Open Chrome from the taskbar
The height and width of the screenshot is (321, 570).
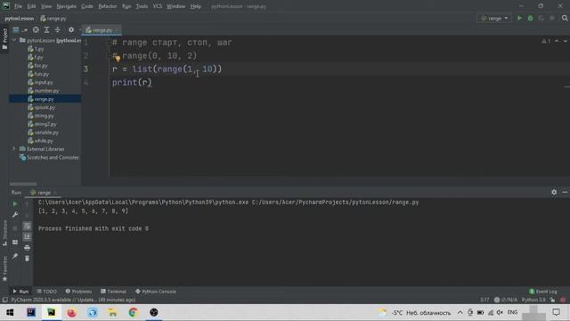tap(133, 312)
